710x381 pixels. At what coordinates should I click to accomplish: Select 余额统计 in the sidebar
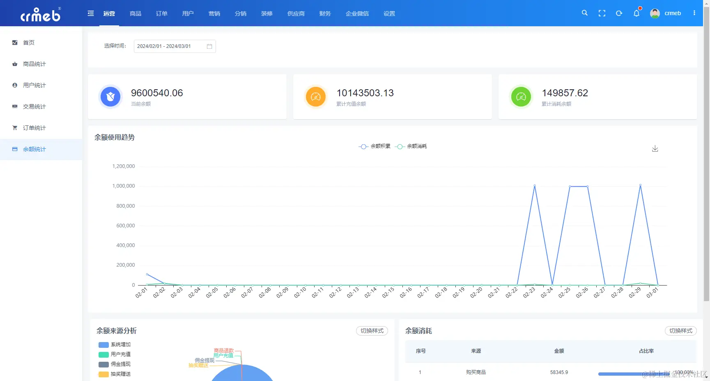[x=41, y=149]
